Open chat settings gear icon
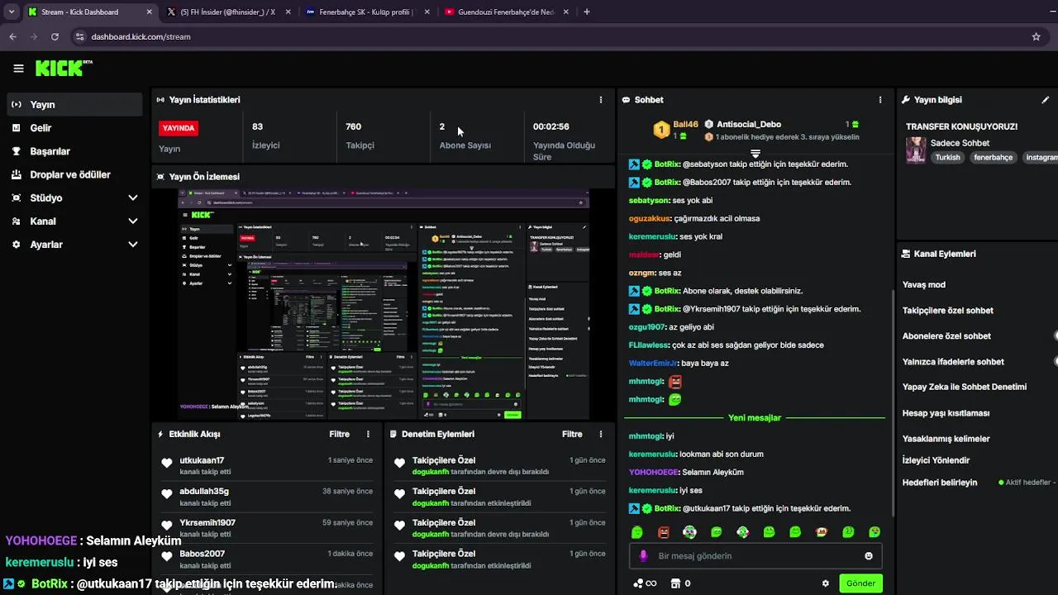Viewport: 1058px width, 595px height. [825, 583]
